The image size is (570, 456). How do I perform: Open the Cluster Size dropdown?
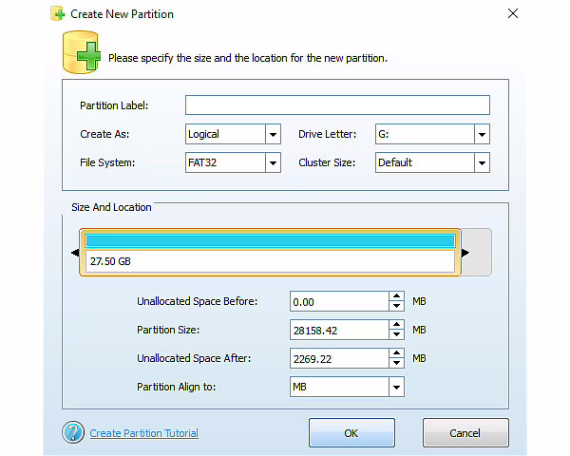coord(482,162)
